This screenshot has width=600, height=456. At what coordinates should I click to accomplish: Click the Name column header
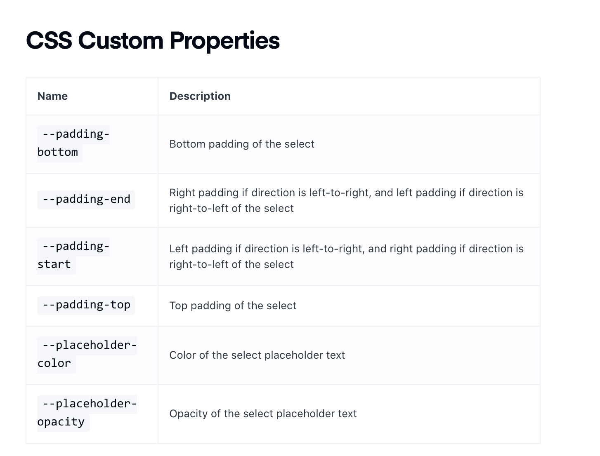point(52,96)
